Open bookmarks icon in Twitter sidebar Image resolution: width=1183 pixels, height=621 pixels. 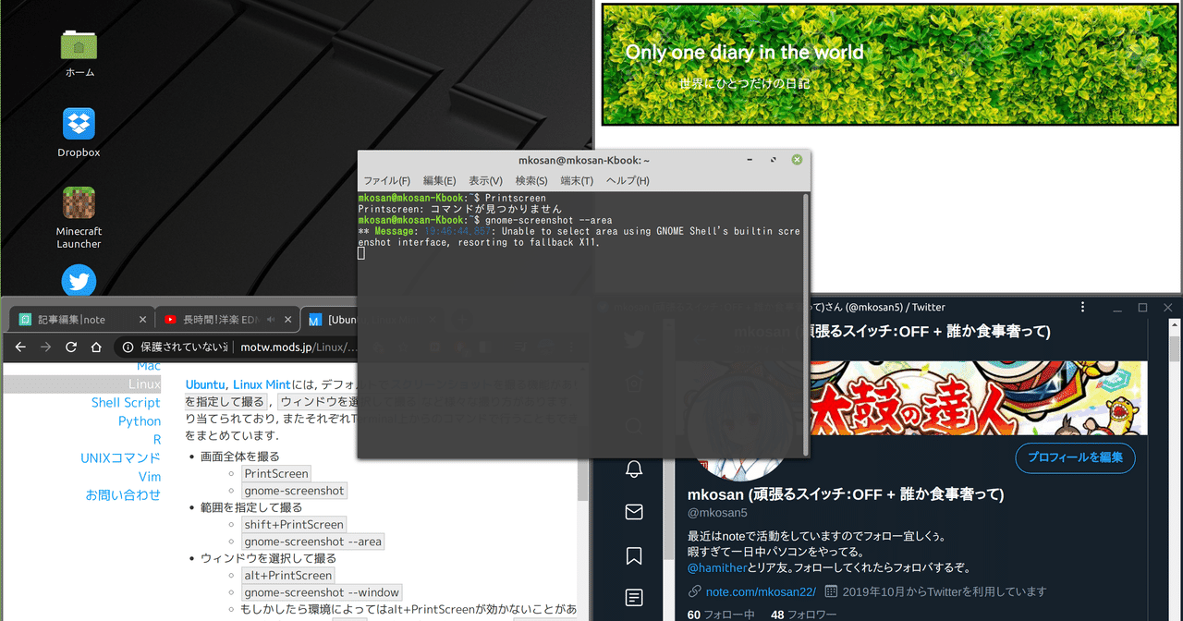pyautogui.click(x=634, y=555)
